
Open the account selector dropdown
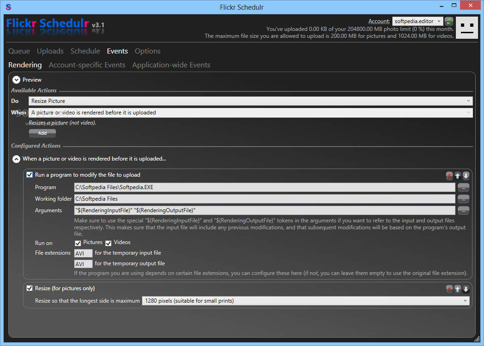[418, 21]
